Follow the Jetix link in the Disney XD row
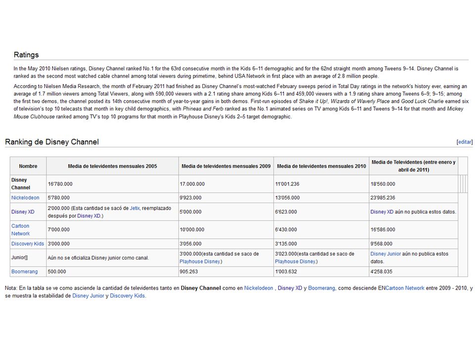 135,208
